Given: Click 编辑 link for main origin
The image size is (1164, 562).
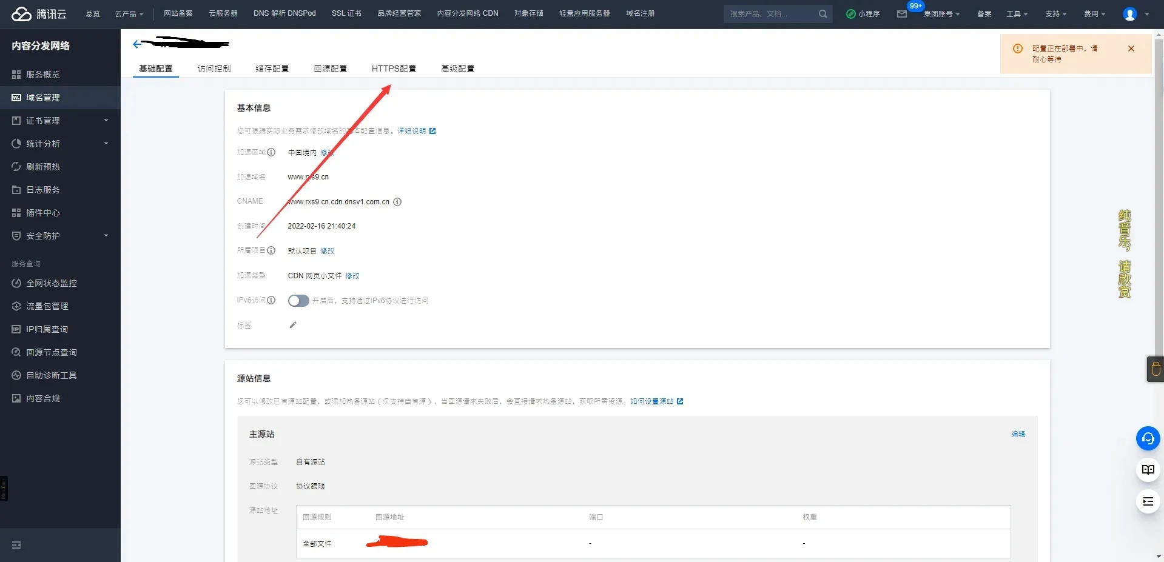Looking at the screenshot, I should coord(1018,434).
